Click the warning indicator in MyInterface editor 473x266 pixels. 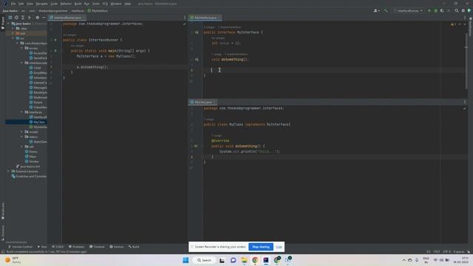[x=453, y=24]
